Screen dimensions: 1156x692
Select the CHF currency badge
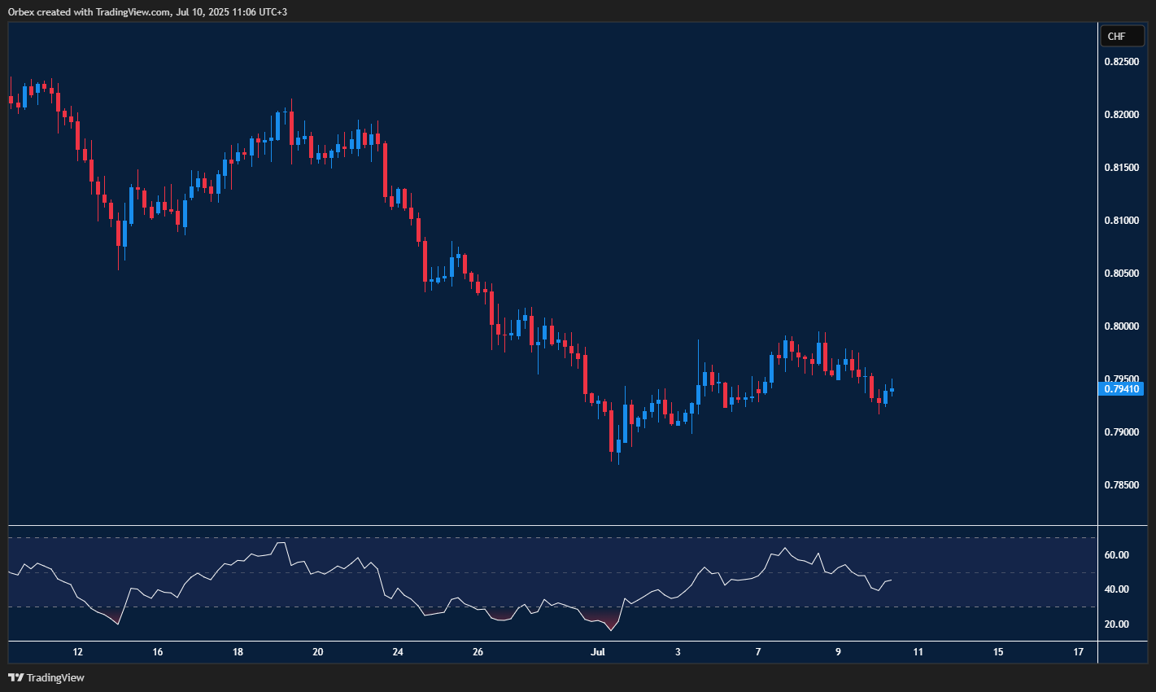[1122, 36]
